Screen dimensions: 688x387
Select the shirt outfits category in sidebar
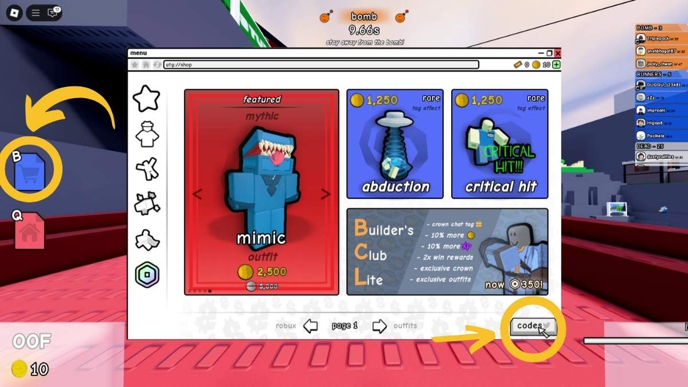pos(147,135)
